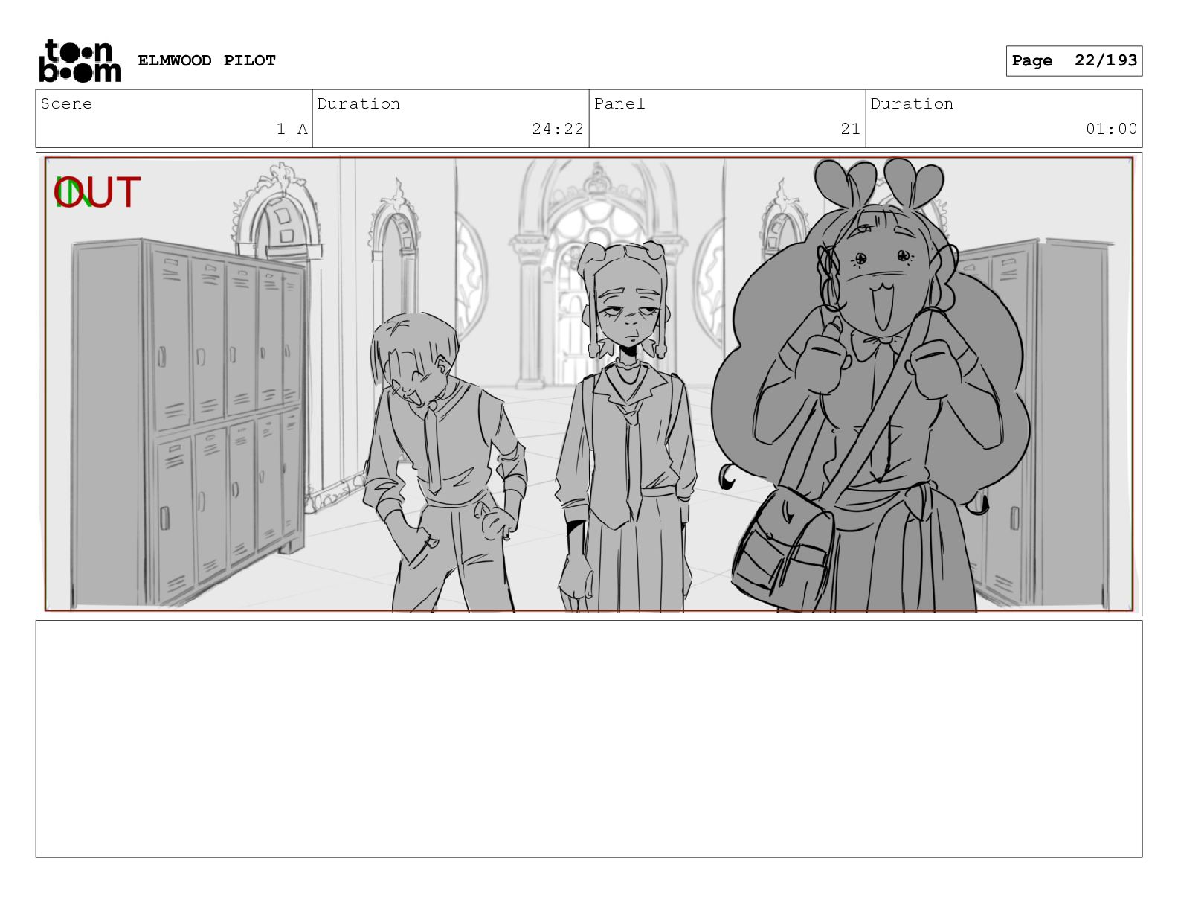Viewport: 1178px width, 911px height.
Task: Select the panel number 21
Action: point(851,129)
